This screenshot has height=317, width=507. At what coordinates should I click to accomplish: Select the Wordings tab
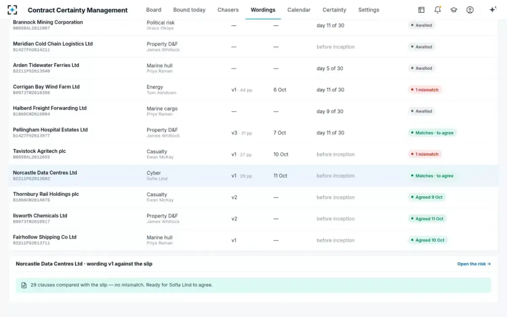(263, 10)
